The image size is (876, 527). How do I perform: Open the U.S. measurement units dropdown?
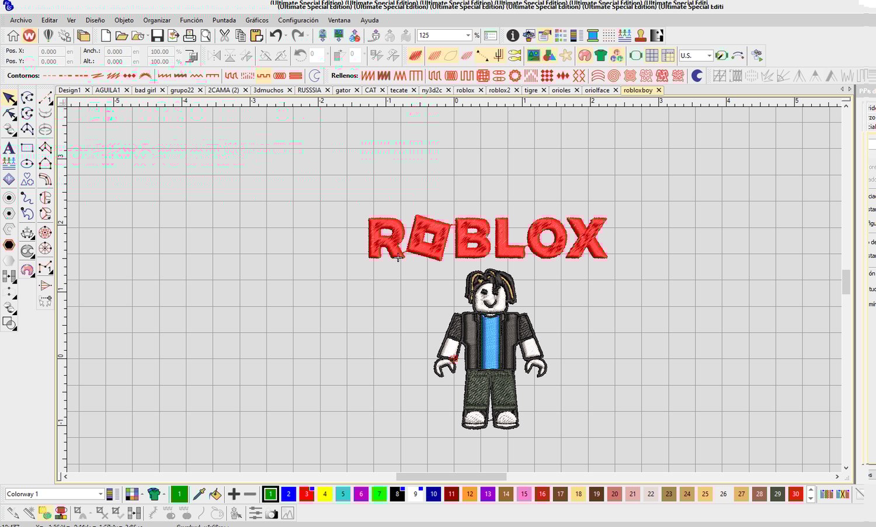(x=709, y=56)
